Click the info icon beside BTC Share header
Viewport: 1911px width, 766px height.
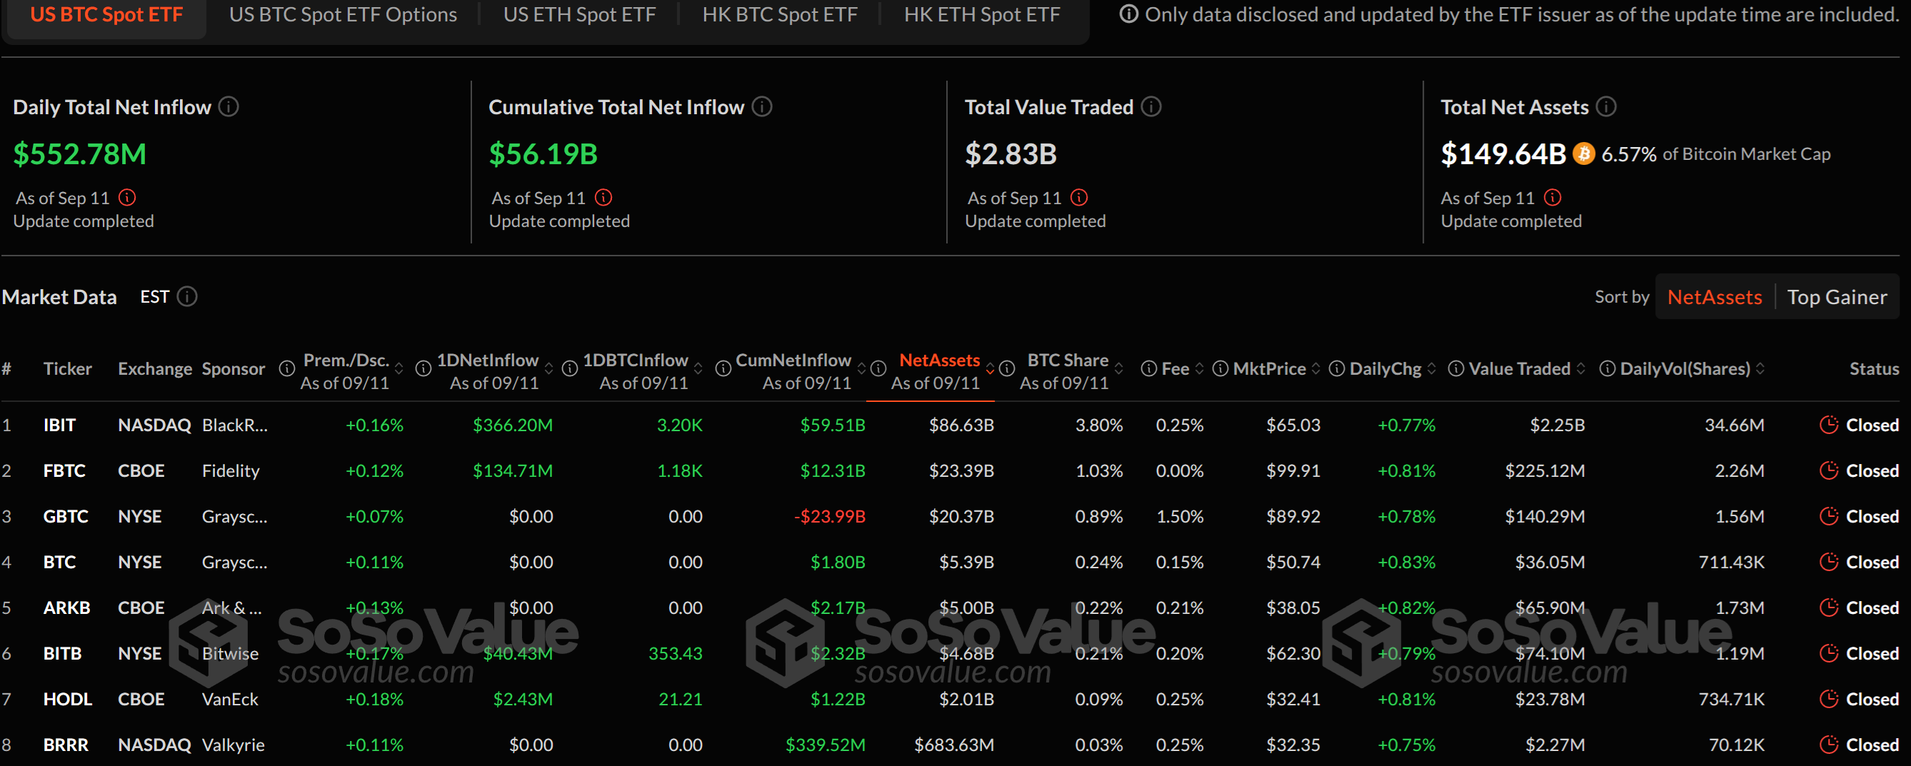tap(1006, 368)
